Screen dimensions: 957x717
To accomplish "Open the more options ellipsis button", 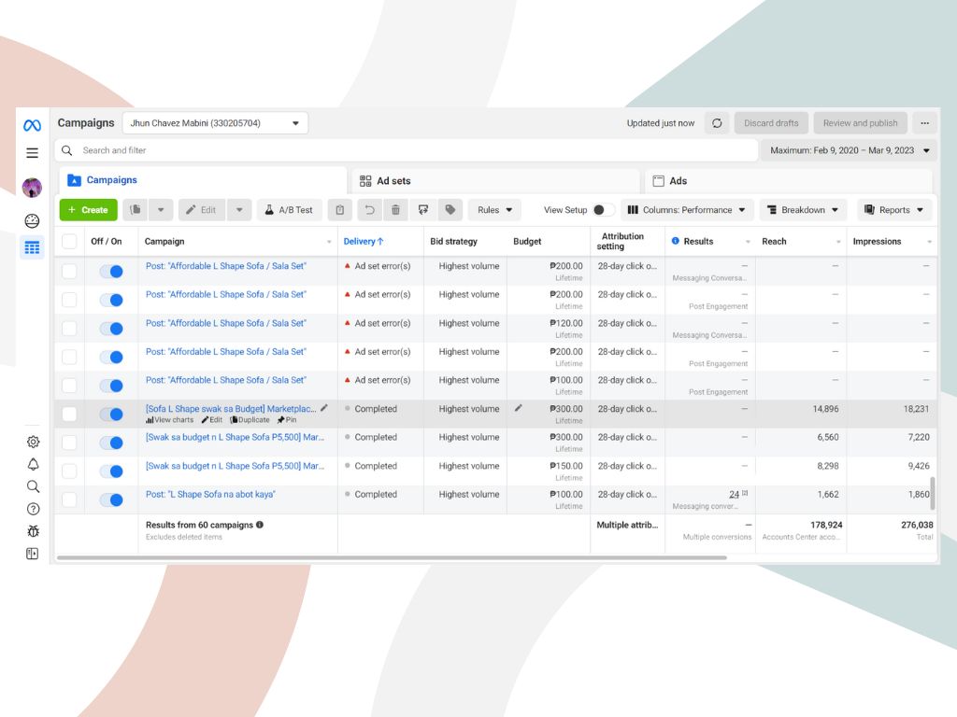I will pyautogui.click(x=925, y=123).
